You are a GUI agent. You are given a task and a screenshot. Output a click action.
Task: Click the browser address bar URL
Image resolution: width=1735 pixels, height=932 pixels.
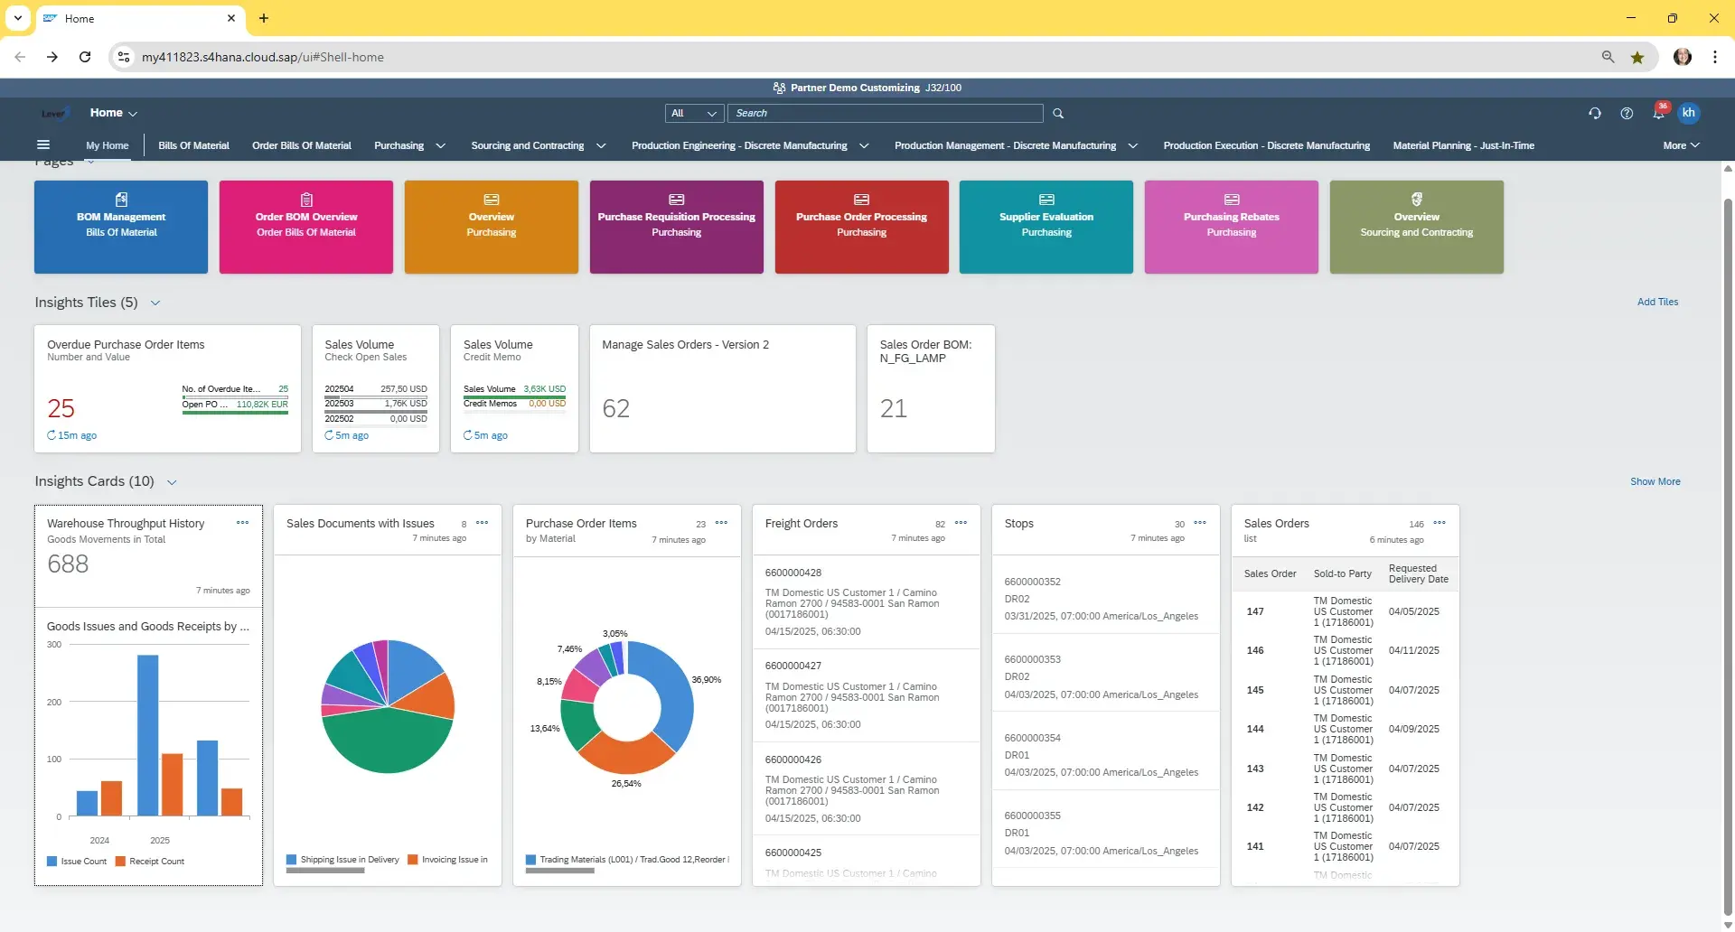[262, 57]
